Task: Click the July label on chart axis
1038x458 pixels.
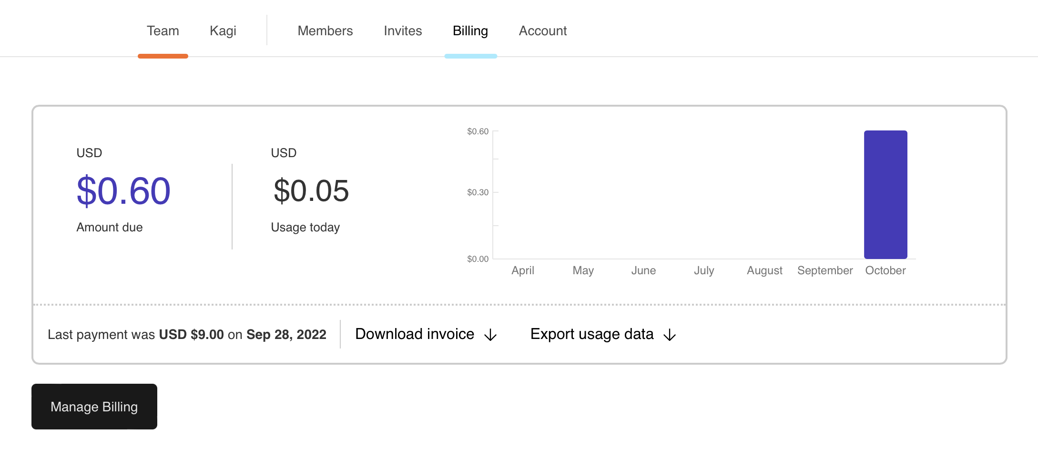Action: [x=703, y=270]
